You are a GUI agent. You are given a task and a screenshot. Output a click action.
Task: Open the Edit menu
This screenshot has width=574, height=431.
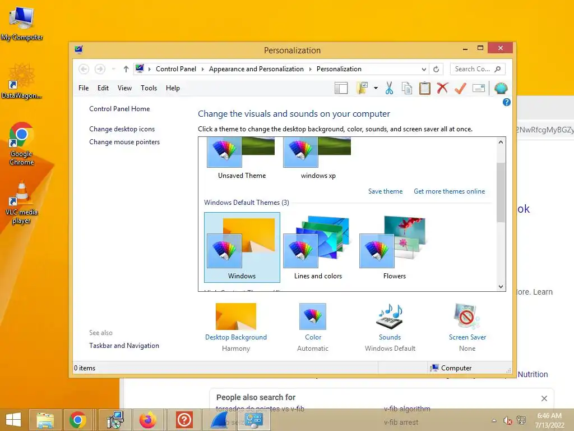(x=103, y=88)
